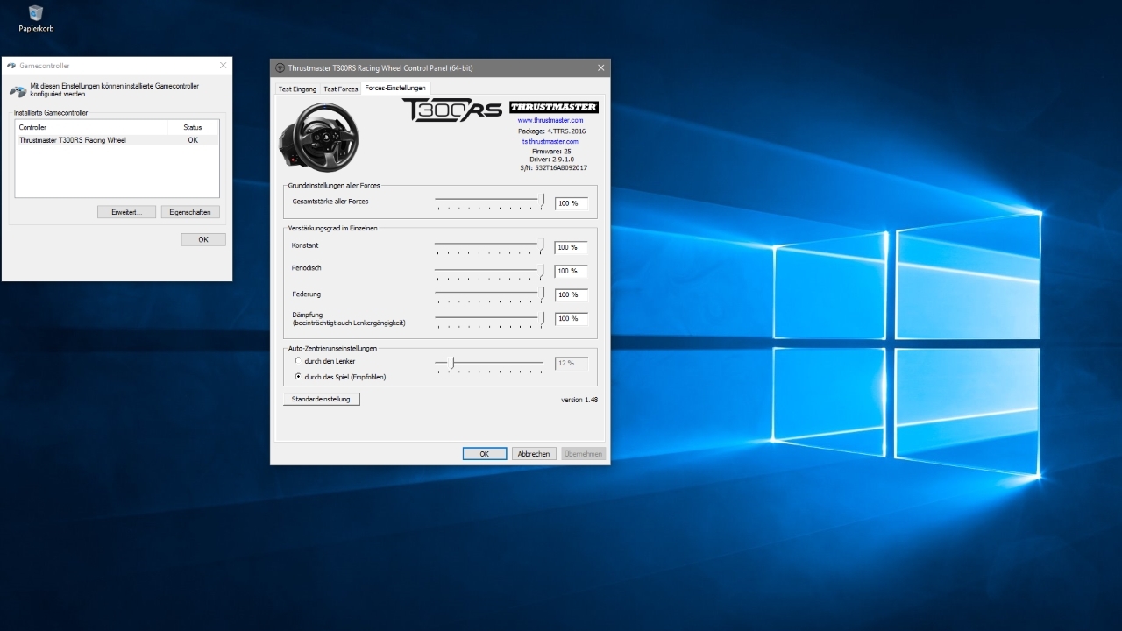Click the Periodisch force slider

click(489, 270)
